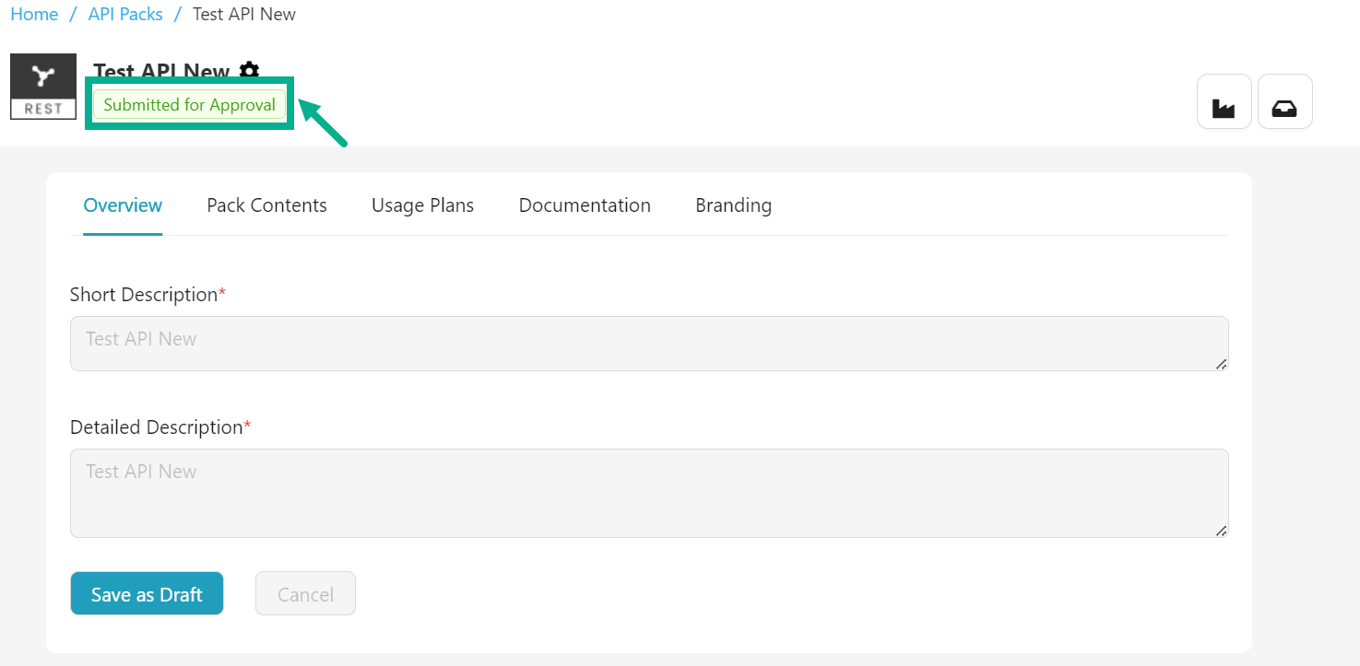Click the gear settings icon beside the title

249,70
